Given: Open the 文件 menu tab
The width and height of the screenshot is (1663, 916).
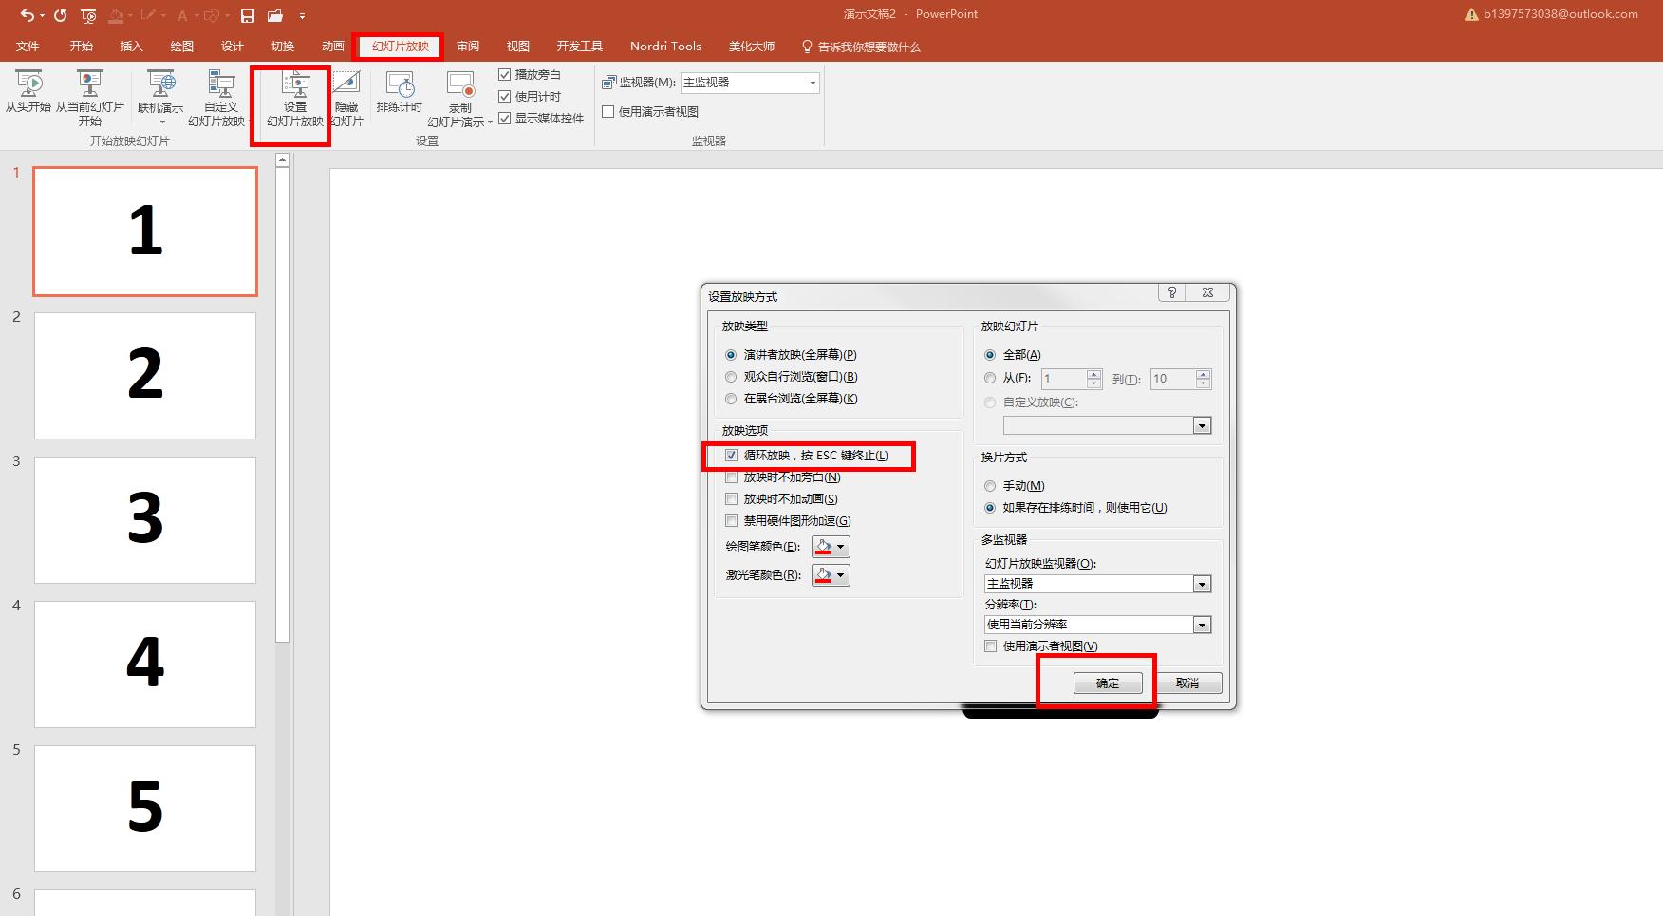Looking at the screenshot, I should point(28,47).
